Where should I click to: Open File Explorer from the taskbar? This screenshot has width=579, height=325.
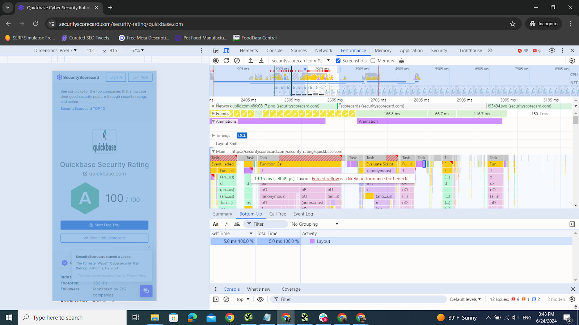point(155,318)
